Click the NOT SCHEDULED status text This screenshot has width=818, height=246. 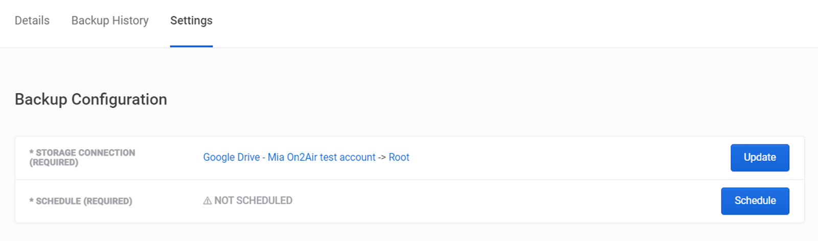pyautogui.click(x=253, y=201)
